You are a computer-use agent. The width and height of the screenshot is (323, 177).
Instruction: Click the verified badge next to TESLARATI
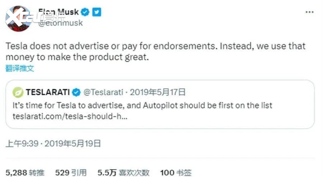point(76,92)
